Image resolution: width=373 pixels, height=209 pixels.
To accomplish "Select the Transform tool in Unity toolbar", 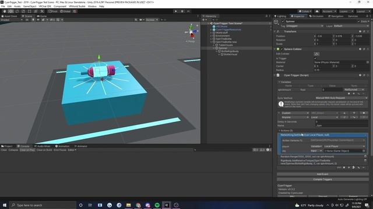I will [36, 11].
